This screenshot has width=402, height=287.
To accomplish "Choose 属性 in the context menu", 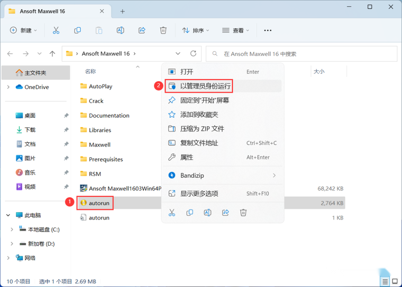I will coord(223,157).
